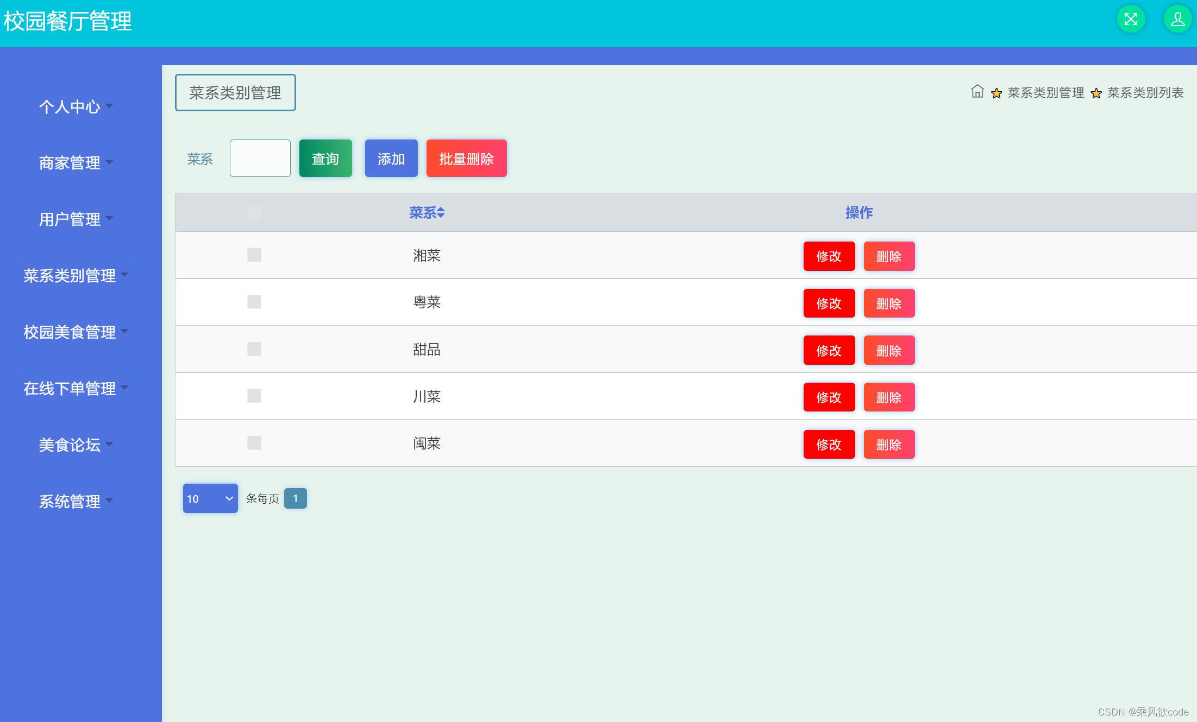The image size is (1197, 722).
Task: Click the sort arrows next to 菜系 header
Action: click(441, 213)
